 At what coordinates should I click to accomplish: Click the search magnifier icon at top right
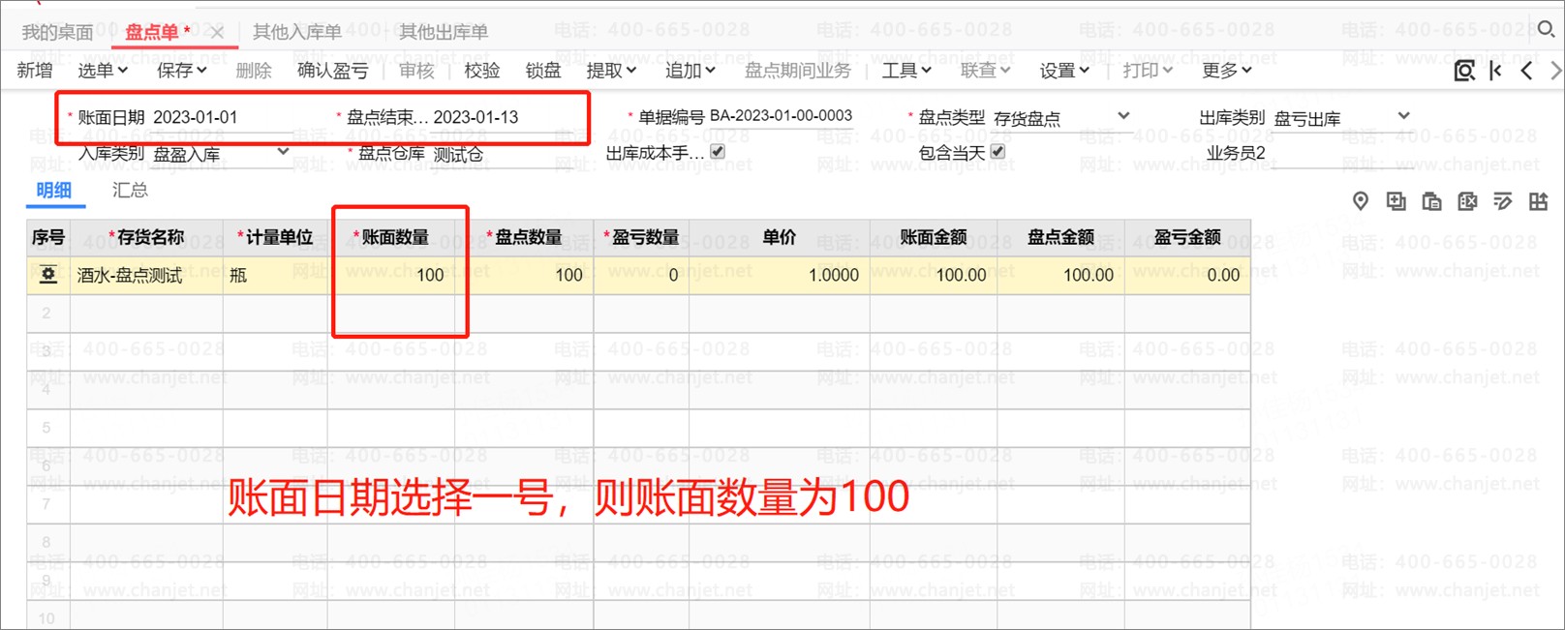[x=1547, y=29]
